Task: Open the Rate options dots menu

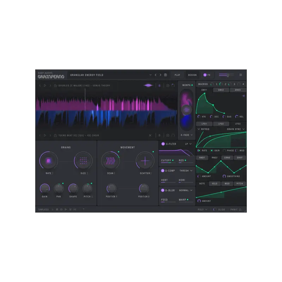Action: 53,173
